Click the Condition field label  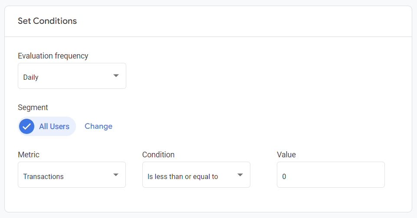pyautogui.click(x=158, y=155)
